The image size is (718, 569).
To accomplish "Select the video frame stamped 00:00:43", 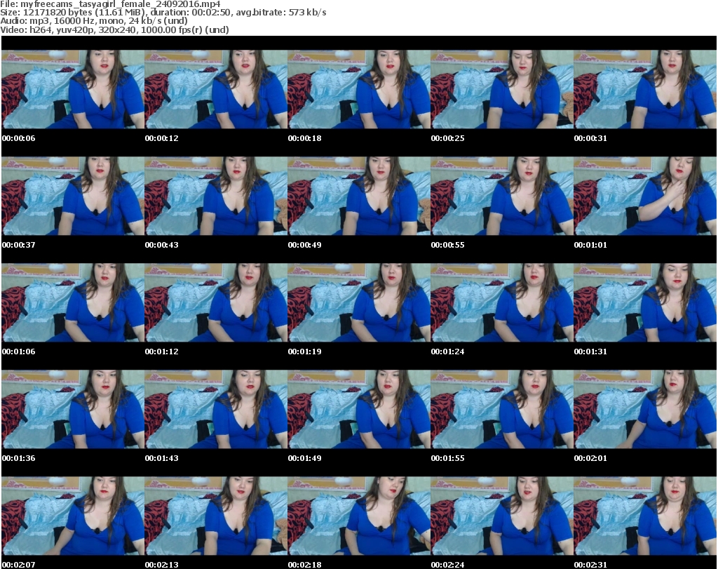I will [x=216, y=196].
